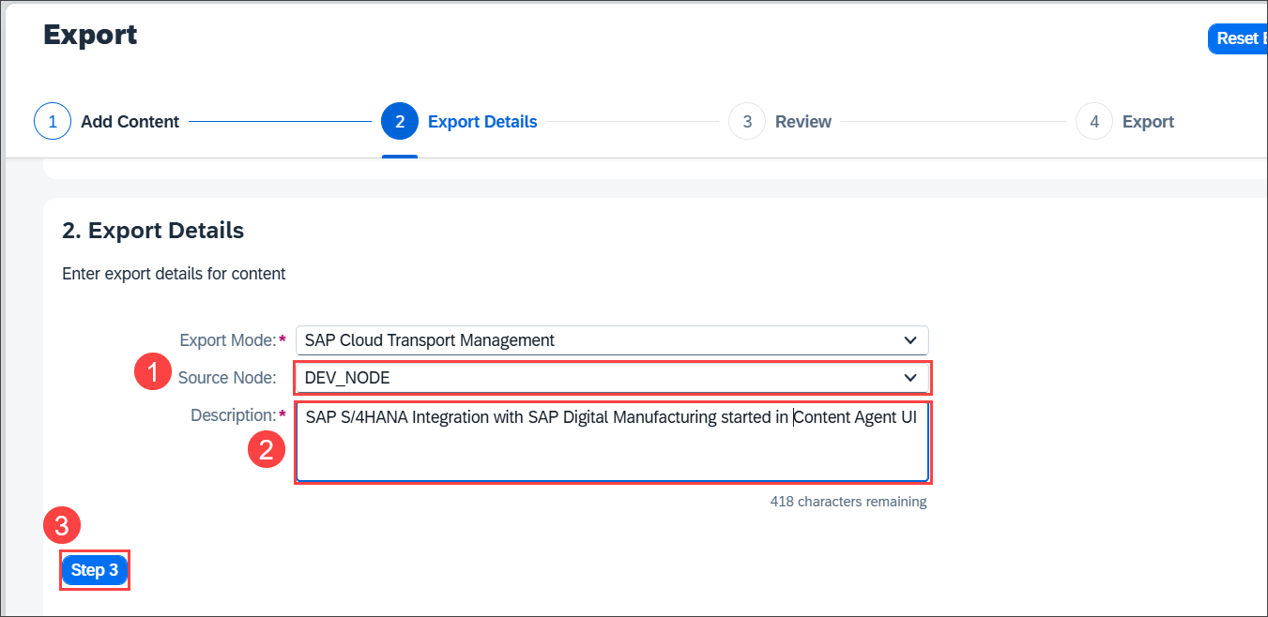The image size is (1268, 617).
Task: Open the Review wizard step
Action: pyautogui.click(x=780, y=122)
